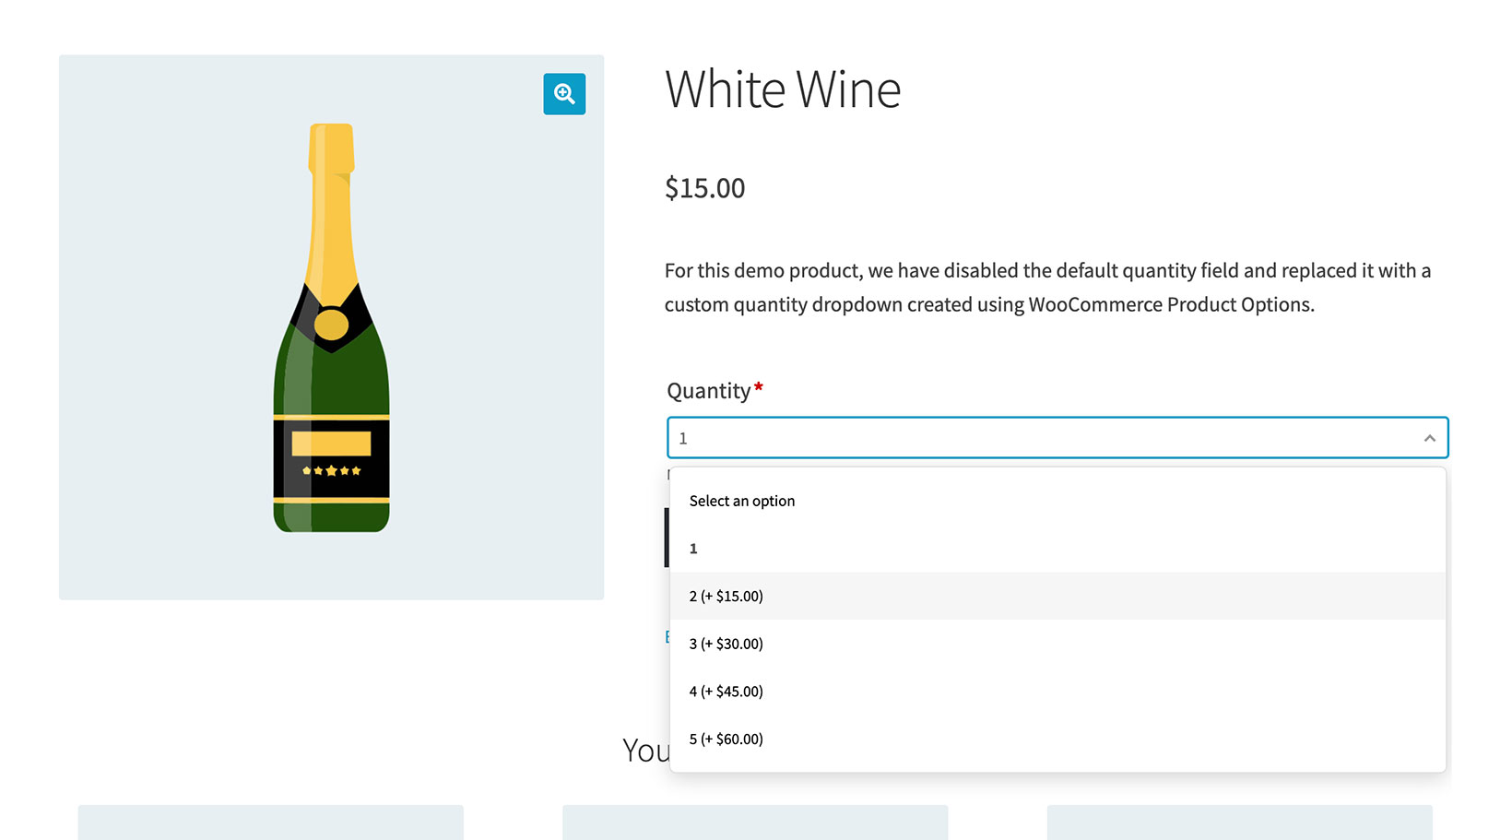The width and height of the screenshot is (1512, 840).
Task: Click the first related product thumbnail at bottom
Action: 269,822
